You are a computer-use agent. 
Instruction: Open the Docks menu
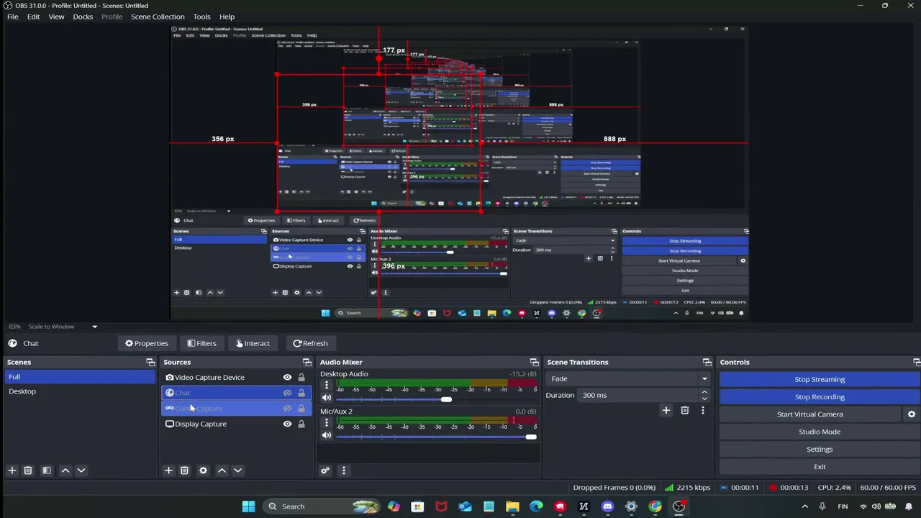[83, 17]
